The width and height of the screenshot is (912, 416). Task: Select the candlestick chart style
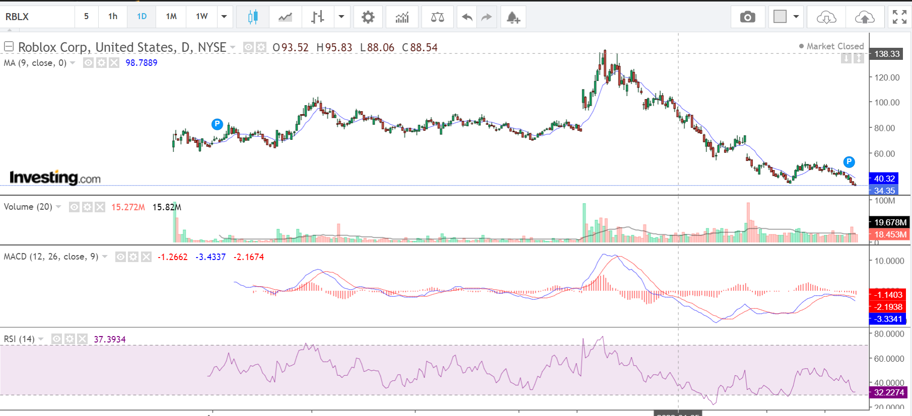[x=253, y=17]
